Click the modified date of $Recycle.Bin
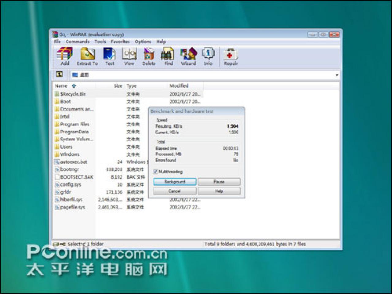Viewport: 392px width, 294px height. (x=185, y=94)
